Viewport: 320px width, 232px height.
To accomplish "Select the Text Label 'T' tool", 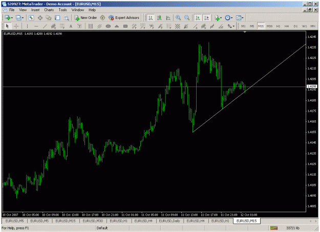I will (x=79, y=26).
